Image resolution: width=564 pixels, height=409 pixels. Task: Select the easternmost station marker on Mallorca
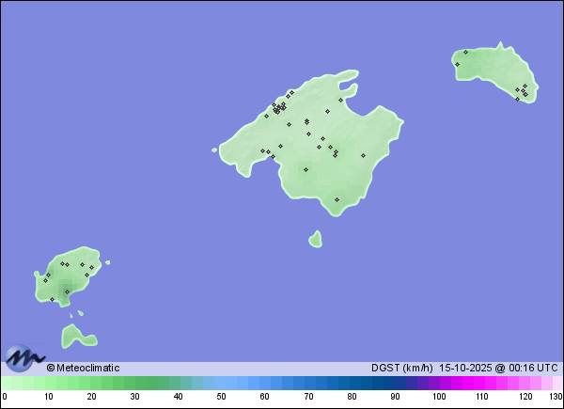[363, 156]
